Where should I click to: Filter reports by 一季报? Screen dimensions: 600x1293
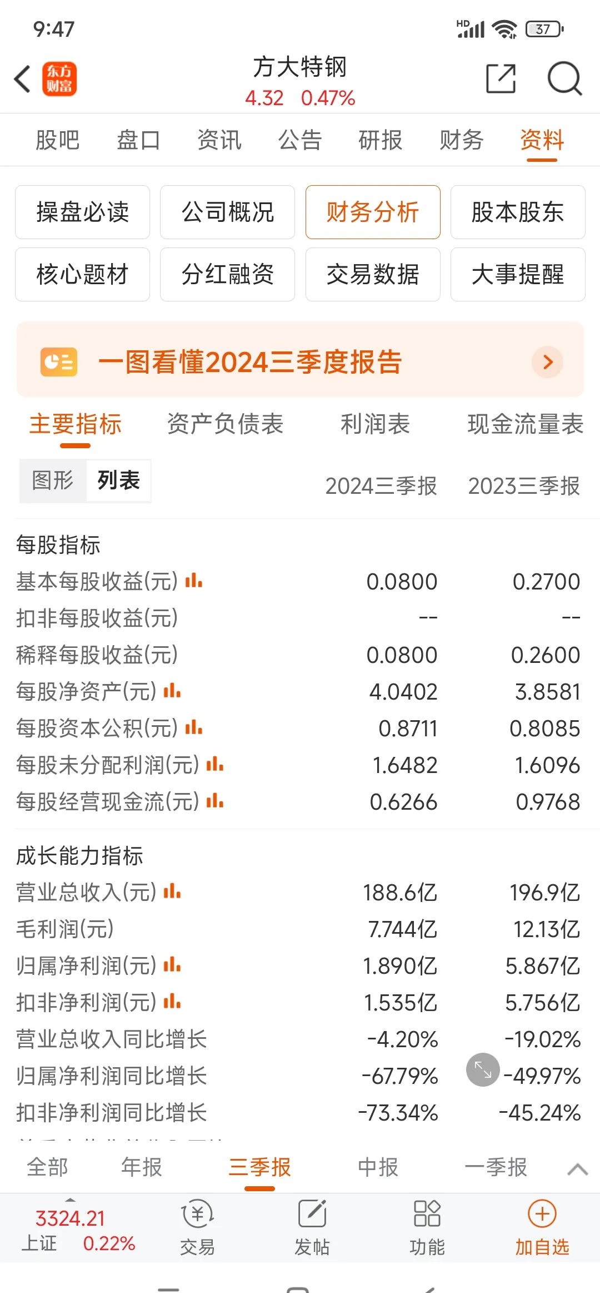click(496, 1167)
